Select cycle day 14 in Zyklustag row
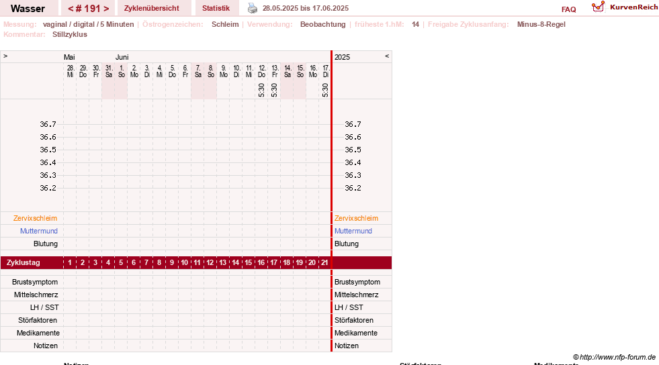The height and width of the screenshot is (365, 659). pyautogui.click(x=235, y=262)
